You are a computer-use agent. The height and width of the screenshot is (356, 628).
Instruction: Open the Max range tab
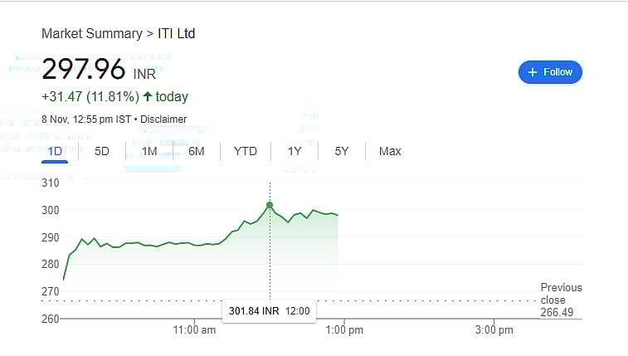[x=390, y=151]
